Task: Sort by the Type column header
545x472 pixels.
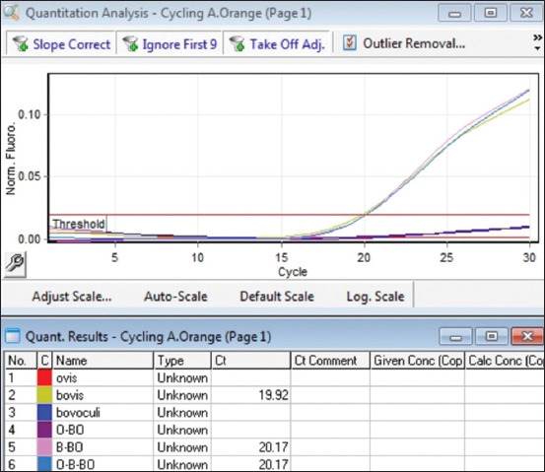Action: [182, 361]
